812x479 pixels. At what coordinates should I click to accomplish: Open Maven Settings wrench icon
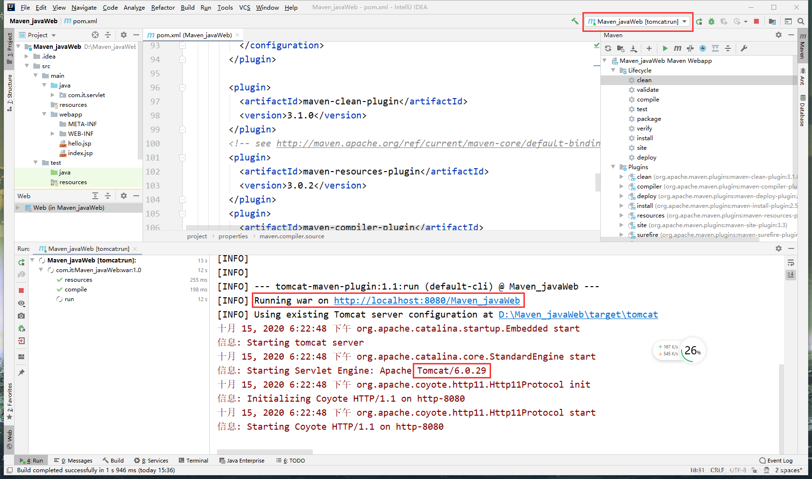pos(744,48)
